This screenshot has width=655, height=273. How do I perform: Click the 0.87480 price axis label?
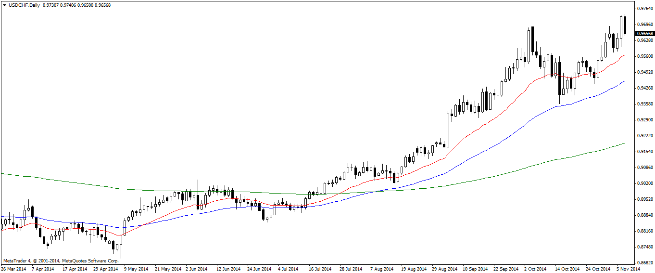(645, 247)
